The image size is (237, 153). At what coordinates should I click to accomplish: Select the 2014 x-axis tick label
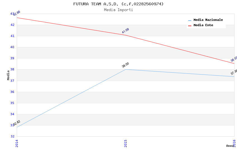pos(17,143)
